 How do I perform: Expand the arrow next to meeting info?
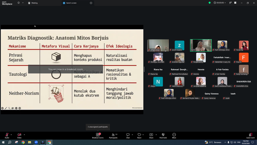[23, 3]
